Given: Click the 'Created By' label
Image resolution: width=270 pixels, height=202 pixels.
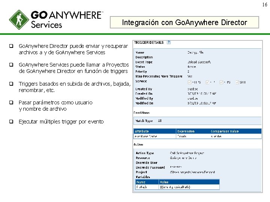Looking at the screenshot, I should (x=144, y=89).
